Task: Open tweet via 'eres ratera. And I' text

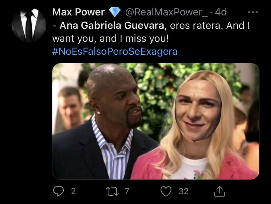Action: pyautogui.click(x=210, y=26)
